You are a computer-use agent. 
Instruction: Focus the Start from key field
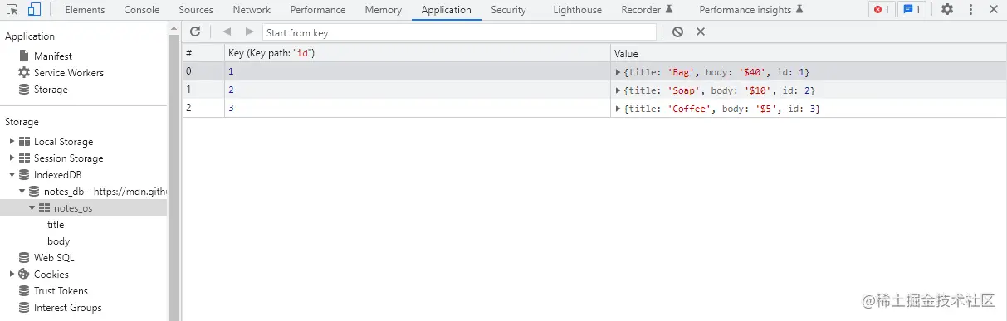459,32
